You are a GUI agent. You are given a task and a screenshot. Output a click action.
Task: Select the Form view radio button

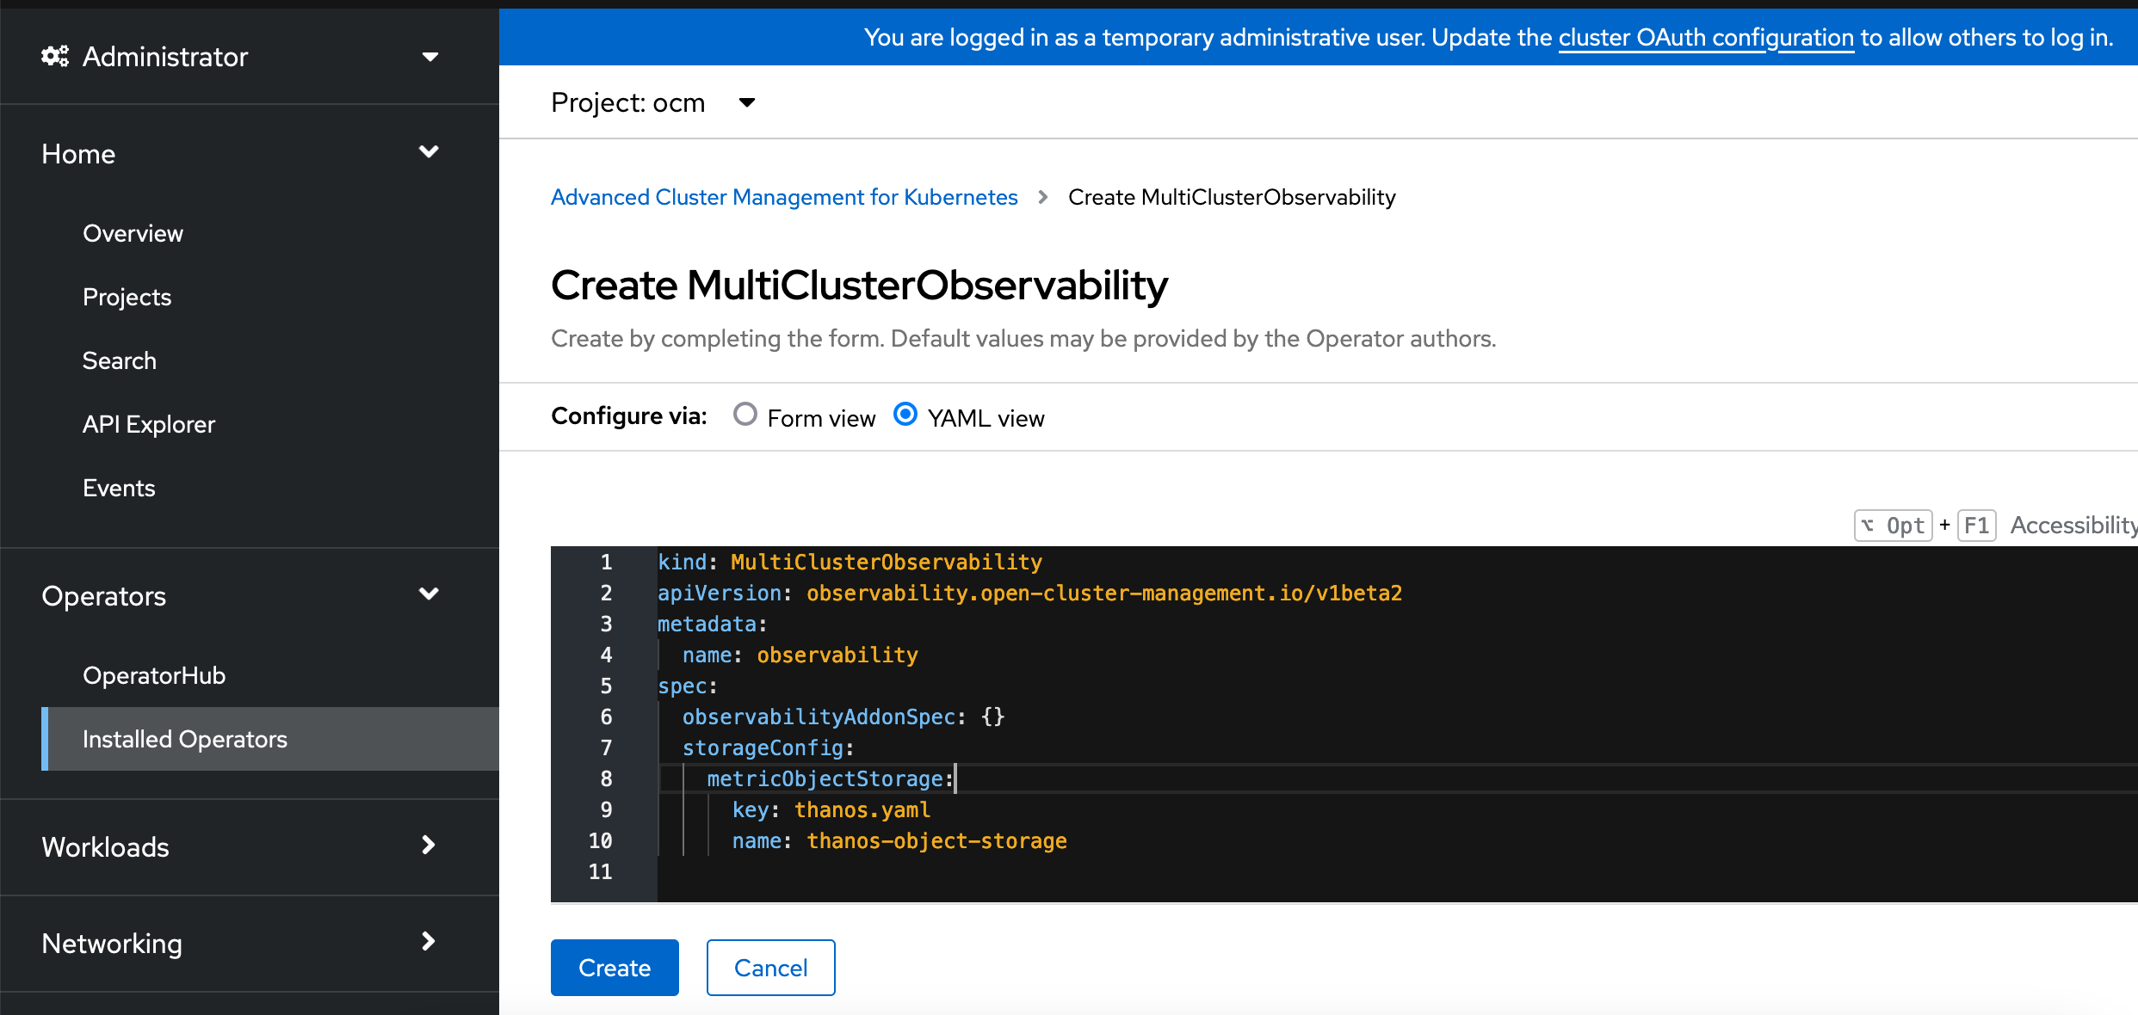[744, 415]
